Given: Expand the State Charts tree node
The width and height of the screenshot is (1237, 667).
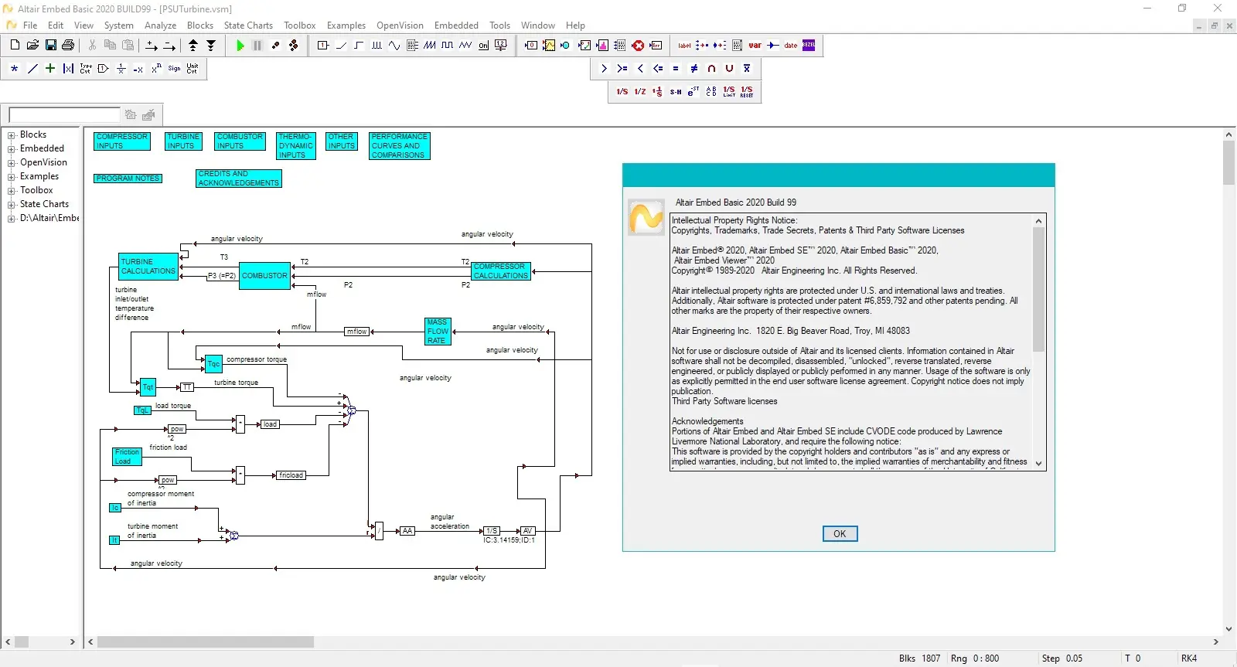Looking at the screenshot, I should coord(12,205).
